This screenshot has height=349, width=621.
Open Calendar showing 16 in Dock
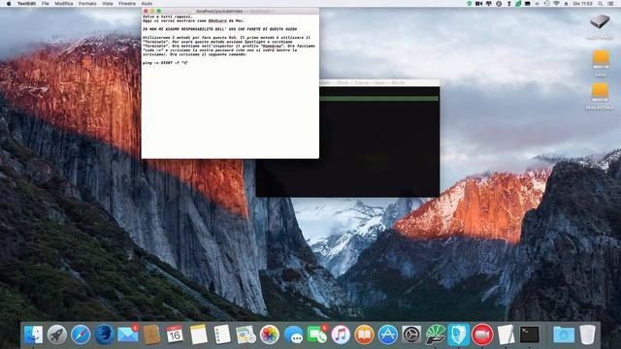point(175,334)
